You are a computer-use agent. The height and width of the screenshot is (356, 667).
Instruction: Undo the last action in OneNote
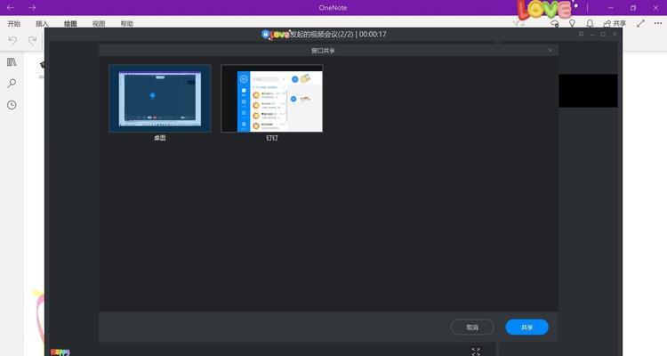click(x=12, y=40)
